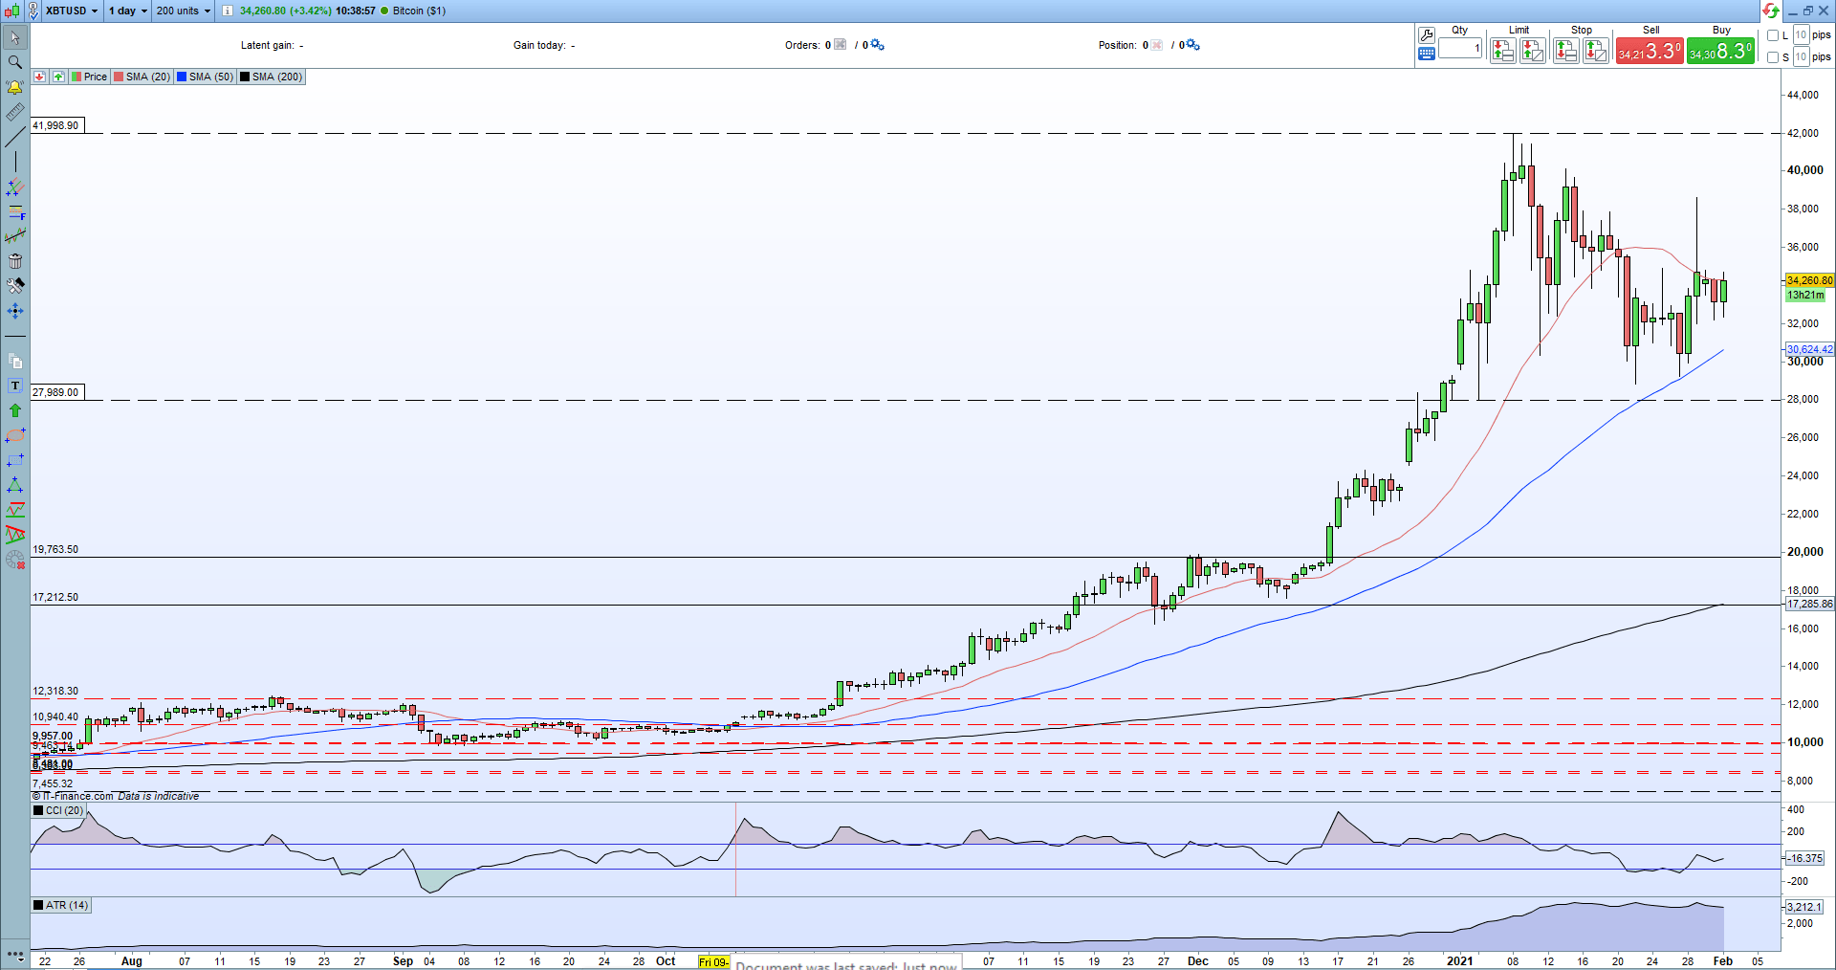The image size is (1836, 970).
Task: Select the triangle drawing tool
Action: [x=15, y=485]
